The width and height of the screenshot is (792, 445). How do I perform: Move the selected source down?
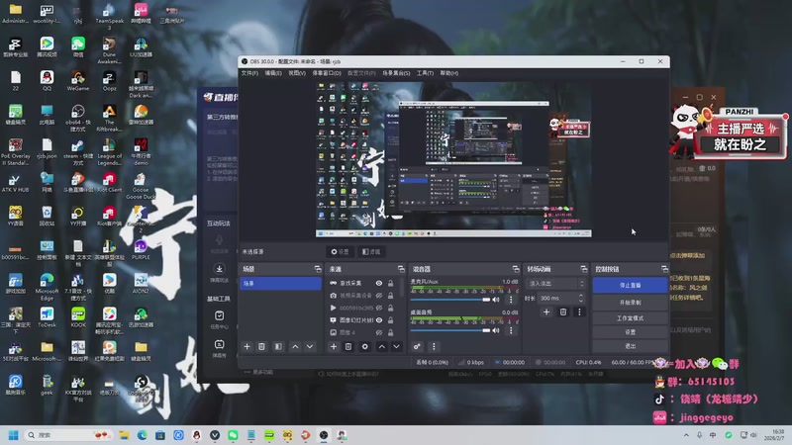coord(397,347)
